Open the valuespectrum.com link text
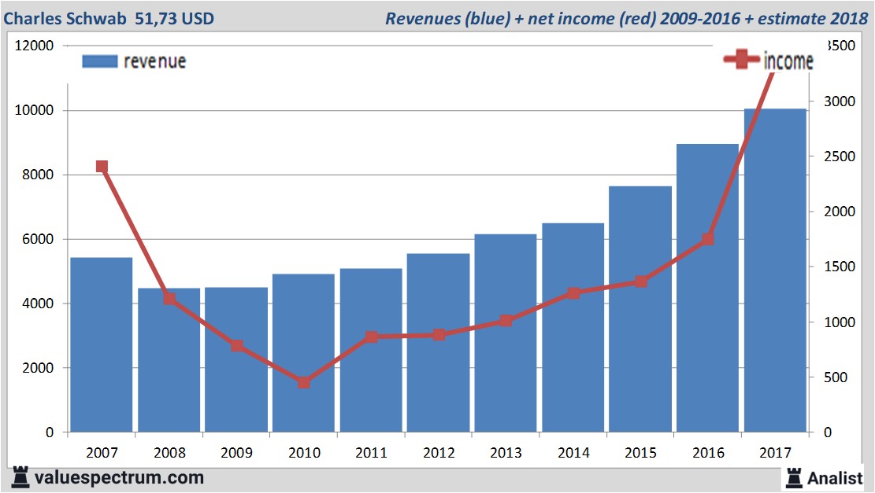The width and height of the screenshot is (875, 493). click(119, 477)
